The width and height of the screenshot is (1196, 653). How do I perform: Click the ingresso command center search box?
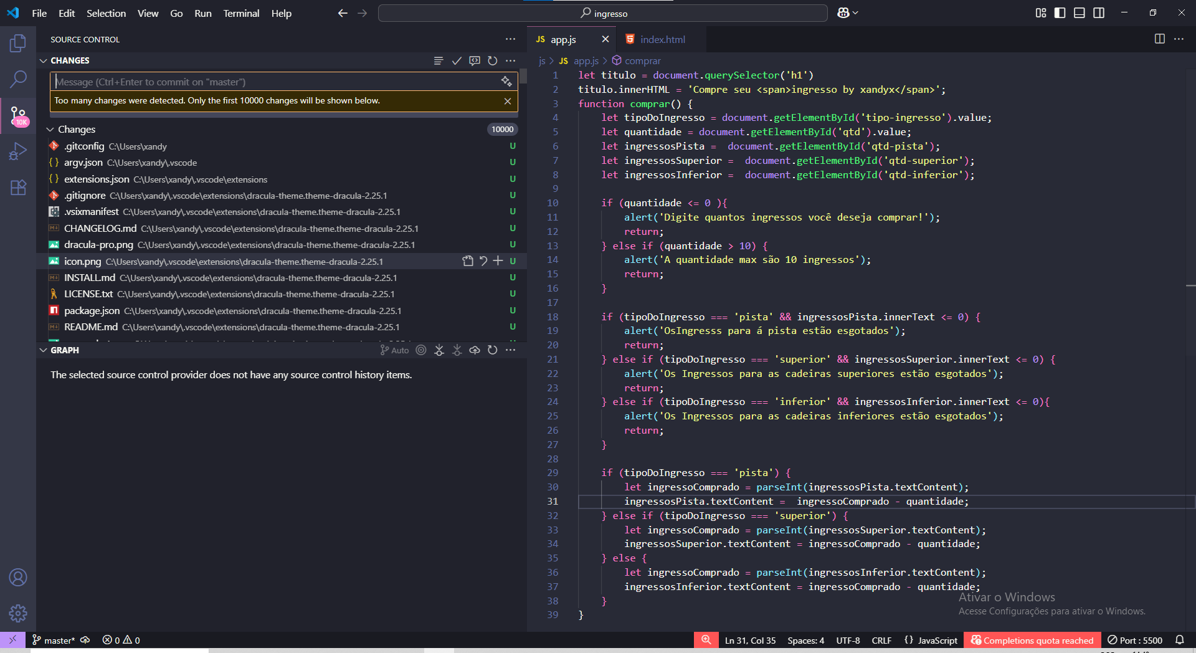pyautogui.click(x=603, y=13)
